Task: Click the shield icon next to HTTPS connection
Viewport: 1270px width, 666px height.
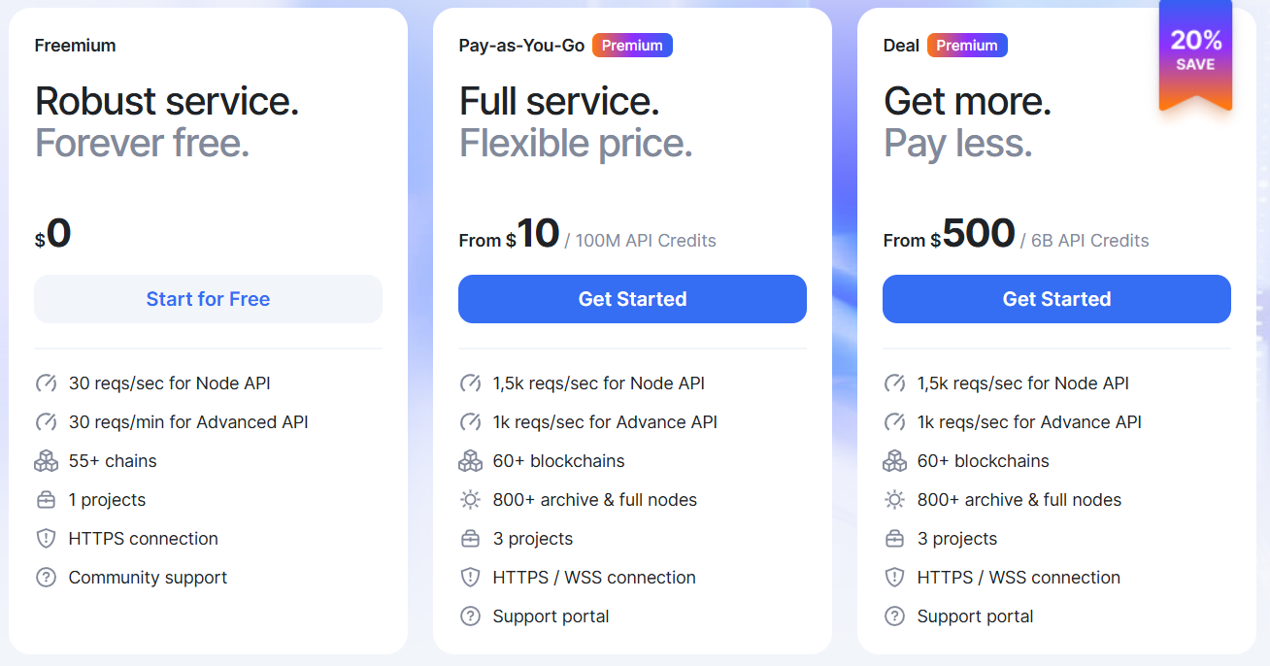Action: tap(46, 539)
